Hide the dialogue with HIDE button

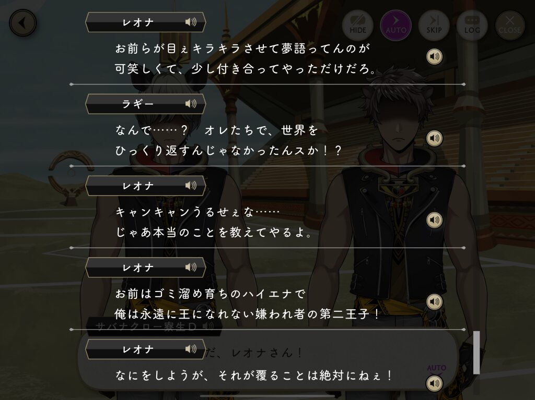[x=357, y=26]
